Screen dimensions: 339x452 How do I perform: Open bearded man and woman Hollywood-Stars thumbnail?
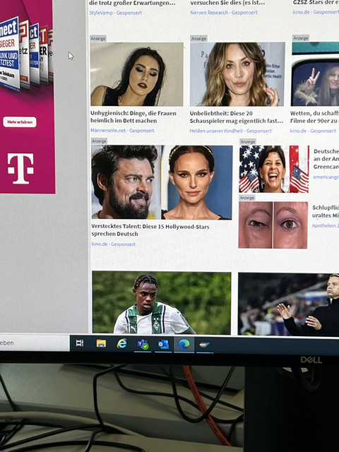162,182
